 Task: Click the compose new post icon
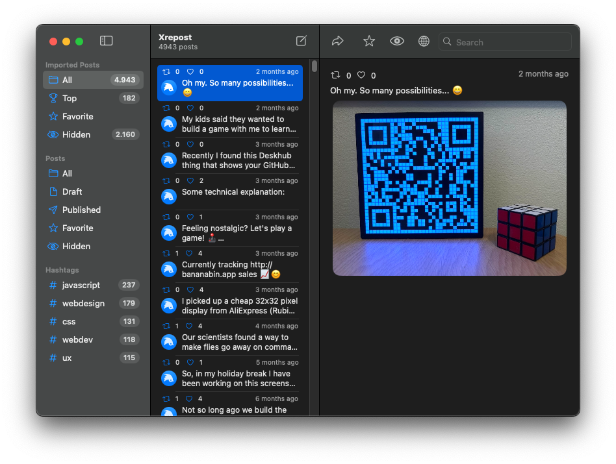(x=301, y=41)
